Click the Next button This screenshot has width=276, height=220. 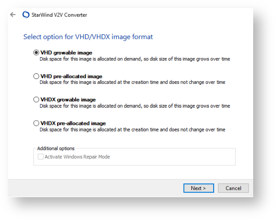(x=198, y=188)
